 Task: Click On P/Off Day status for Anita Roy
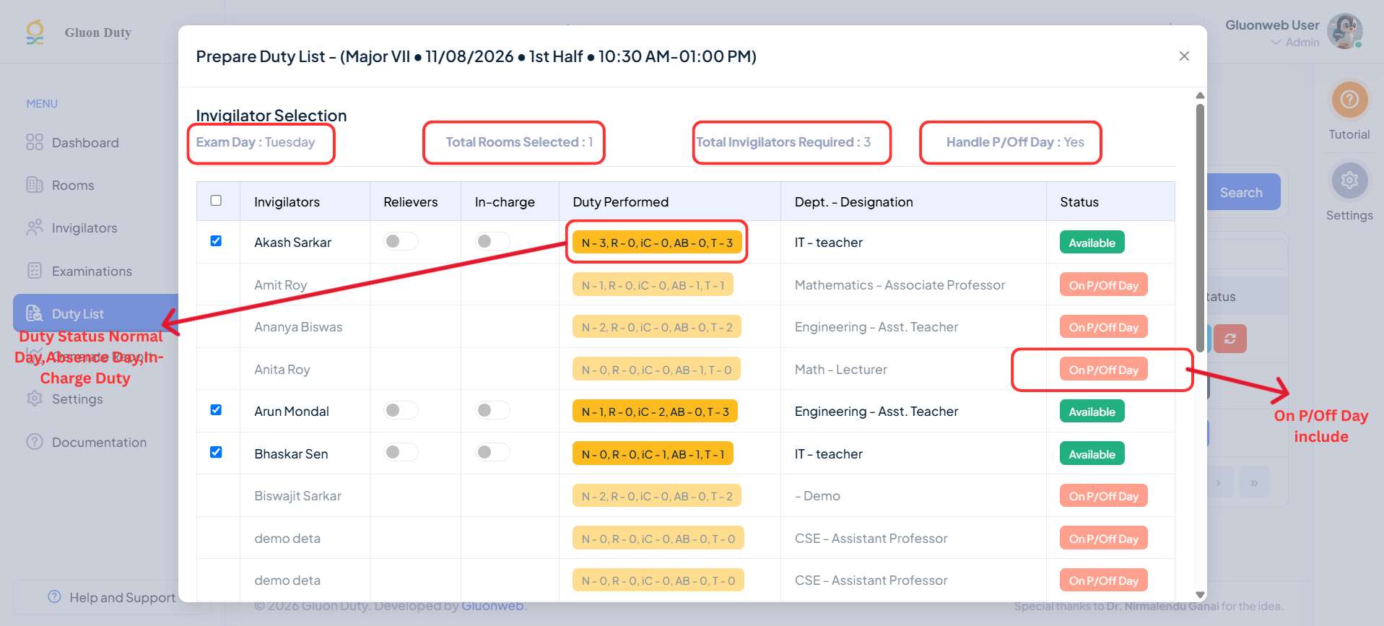(1103, 370)
